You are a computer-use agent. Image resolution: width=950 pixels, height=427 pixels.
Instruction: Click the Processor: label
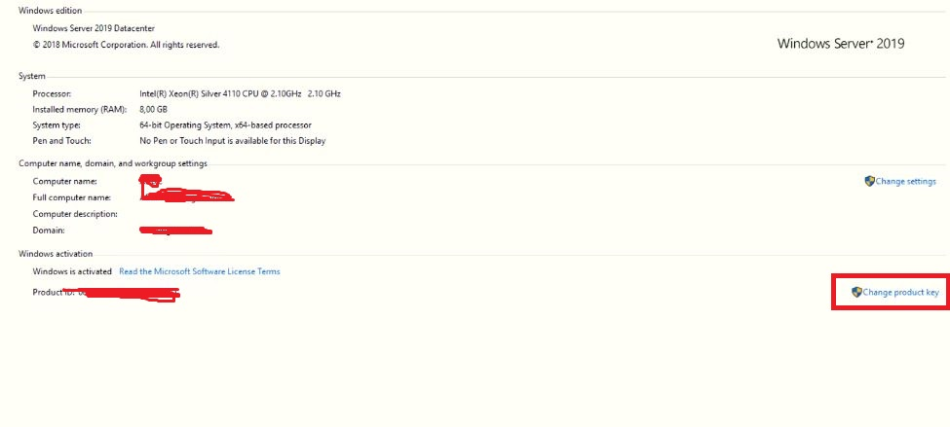52,93
